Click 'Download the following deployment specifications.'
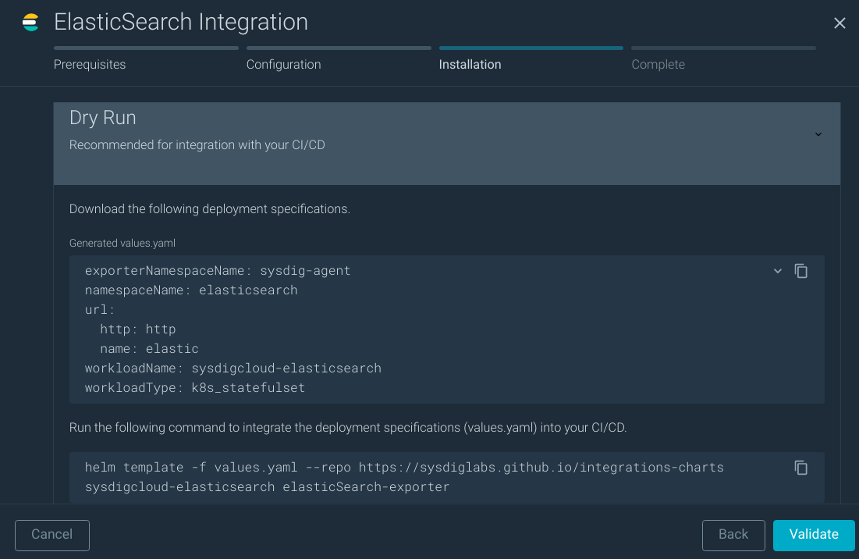Image resolution: width=859 pixels, height=559 pixels. [210, 209]
